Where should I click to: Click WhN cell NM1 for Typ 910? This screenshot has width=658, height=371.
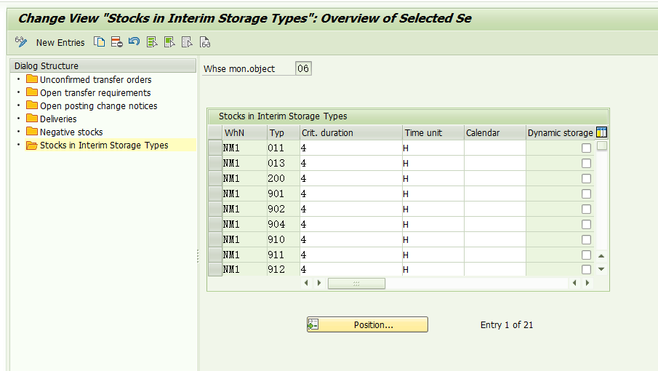(244, 239)
